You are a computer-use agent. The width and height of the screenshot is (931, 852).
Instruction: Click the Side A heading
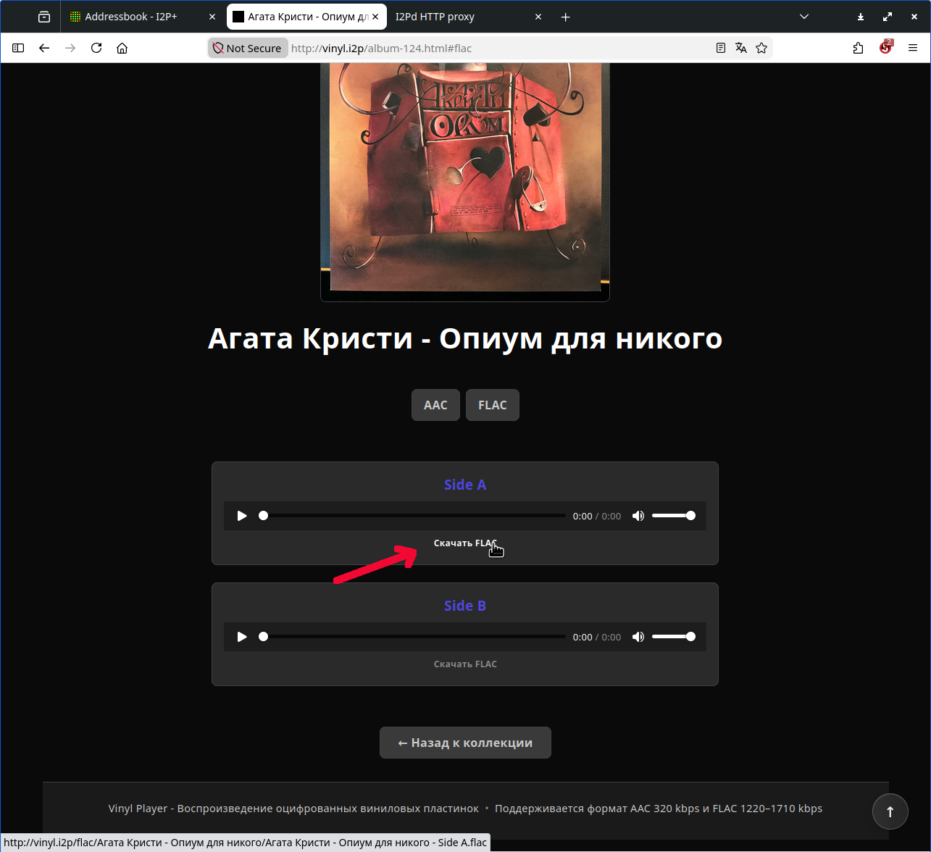pos(465,485)
